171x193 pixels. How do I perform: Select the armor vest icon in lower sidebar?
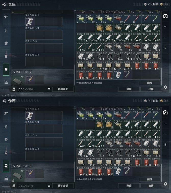point(6,126)
